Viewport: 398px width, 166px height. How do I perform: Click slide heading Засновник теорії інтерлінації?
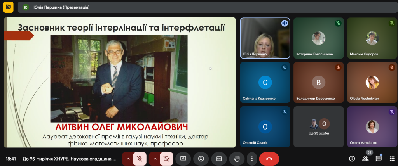click(x=121, y=27)
